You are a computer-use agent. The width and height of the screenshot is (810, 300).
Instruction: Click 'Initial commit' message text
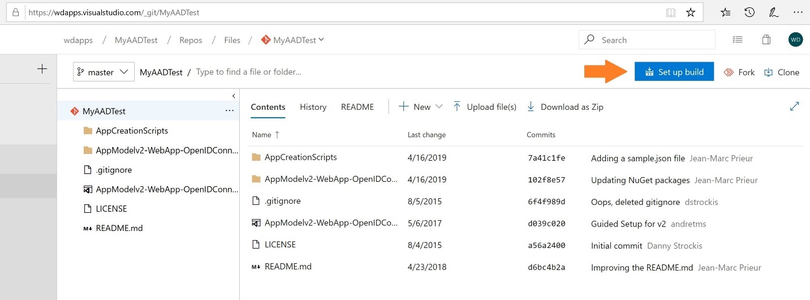point(617,245)
